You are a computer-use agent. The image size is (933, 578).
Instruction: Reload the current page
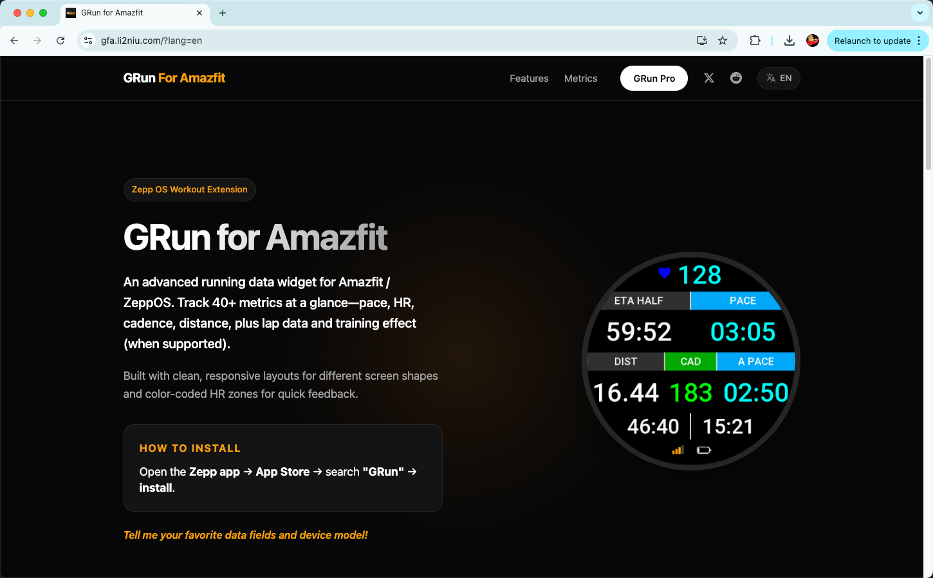coord(60,41)
